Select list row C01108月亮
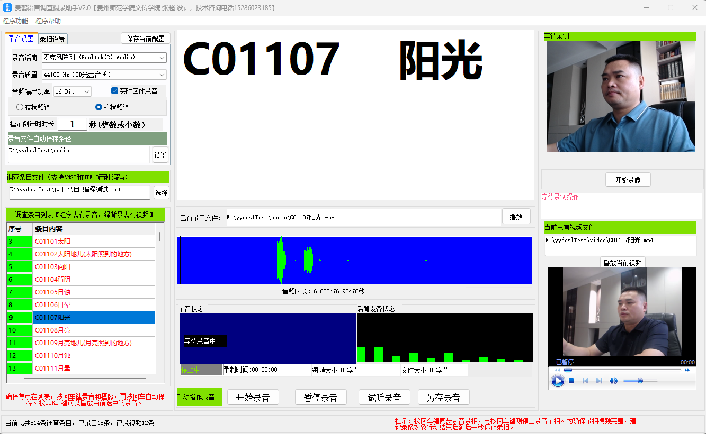 [94, 330]
